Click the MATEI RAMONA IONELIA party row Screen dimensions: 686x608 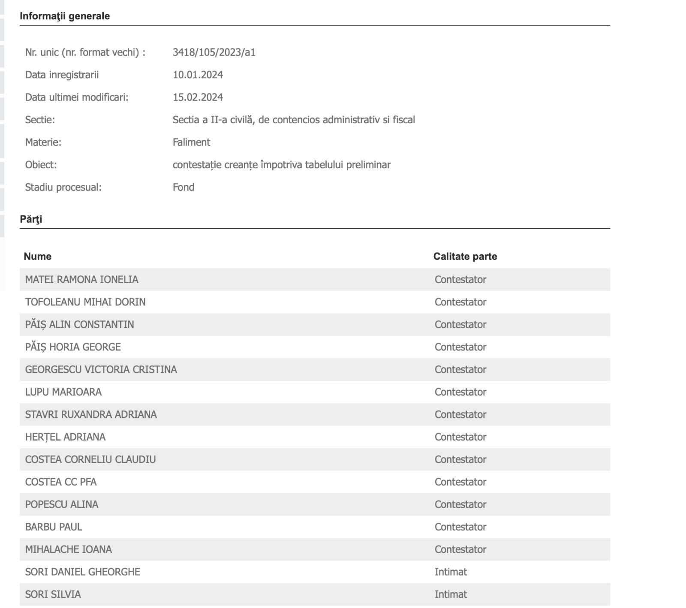pos(82,280)
